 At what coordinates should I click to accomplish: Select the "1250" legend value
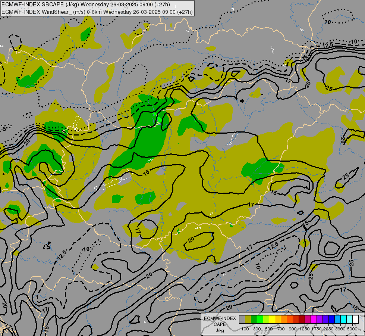(305, 329)
